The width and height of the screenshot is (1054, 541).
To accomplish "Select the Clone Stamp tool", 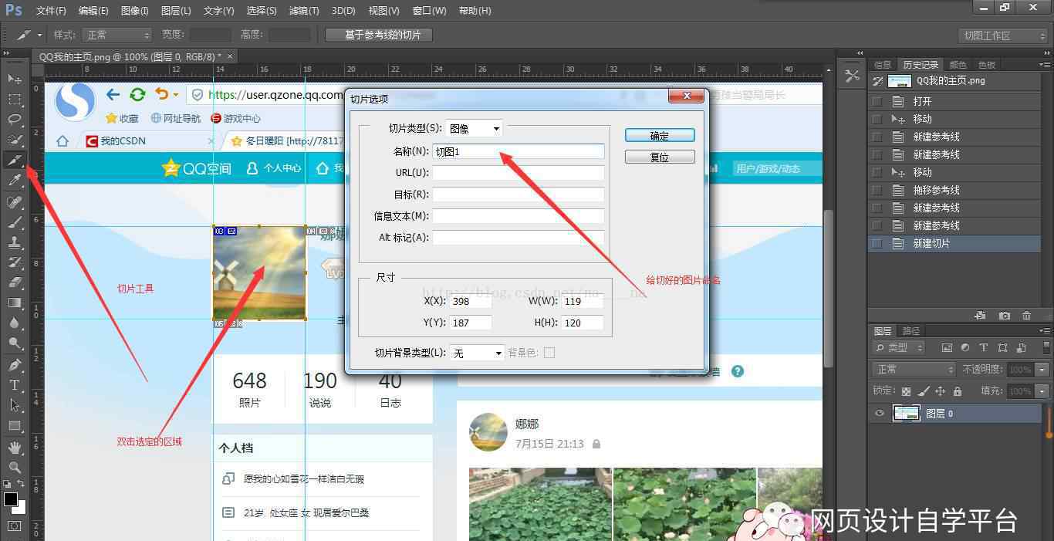I will click(15, 242).
